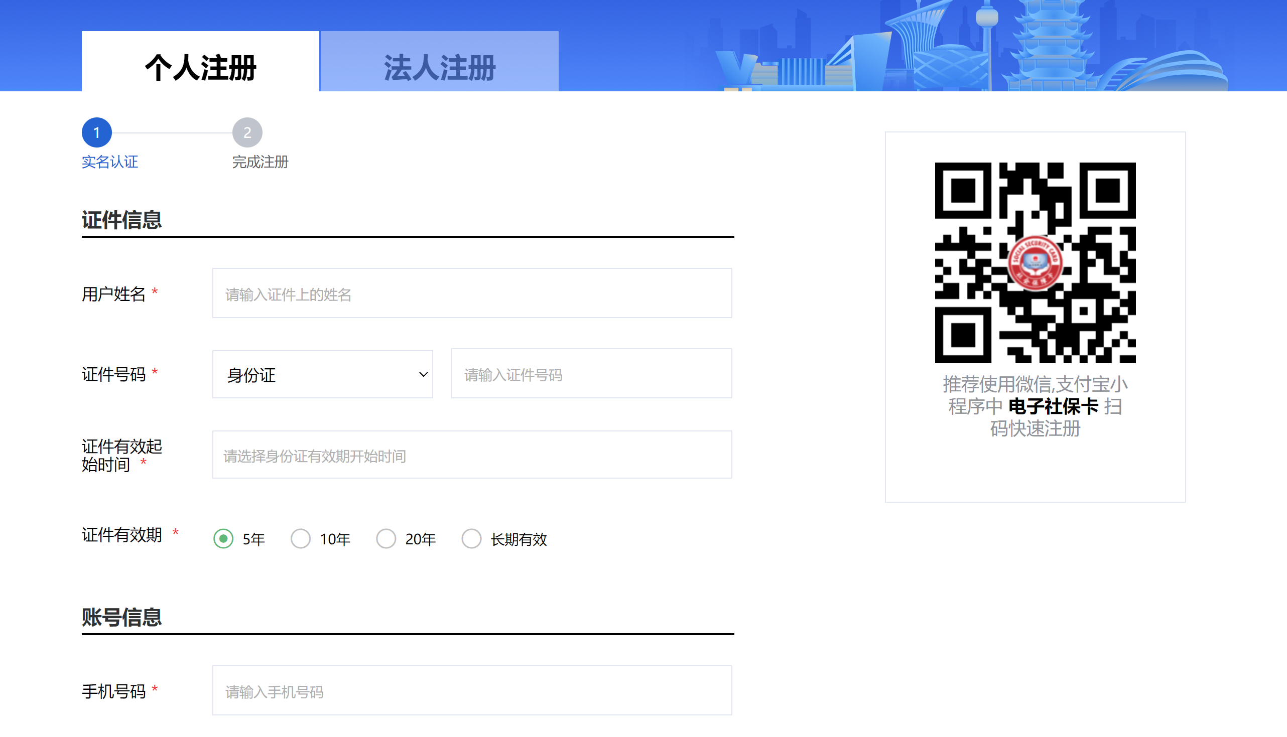Image resolution: width=1287 pixels, height=737 pixels.
Task: Click the 手机号码 field label
Action: pyautogui.click(x=114, y=691)
